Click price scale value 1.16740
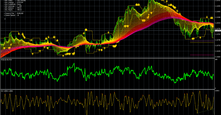Viewport: 221px width, 115px height. [218, 40]
